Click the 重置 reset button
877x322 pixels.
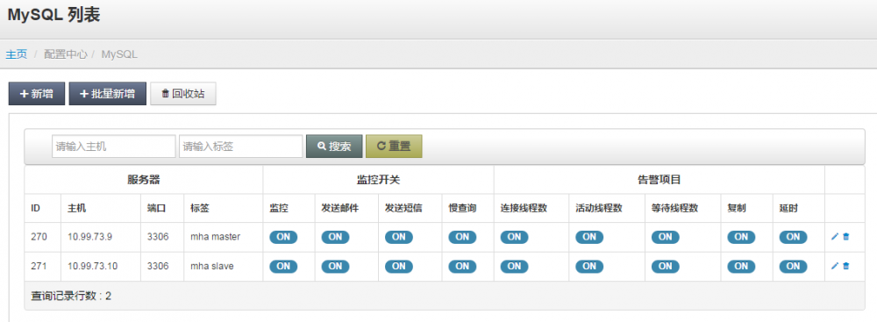click(x=394, y=147)
